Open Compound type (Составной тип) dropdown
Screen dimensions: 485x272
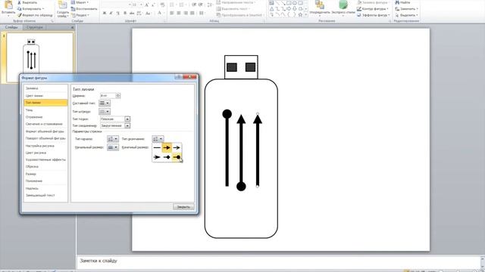coord(105,103)
